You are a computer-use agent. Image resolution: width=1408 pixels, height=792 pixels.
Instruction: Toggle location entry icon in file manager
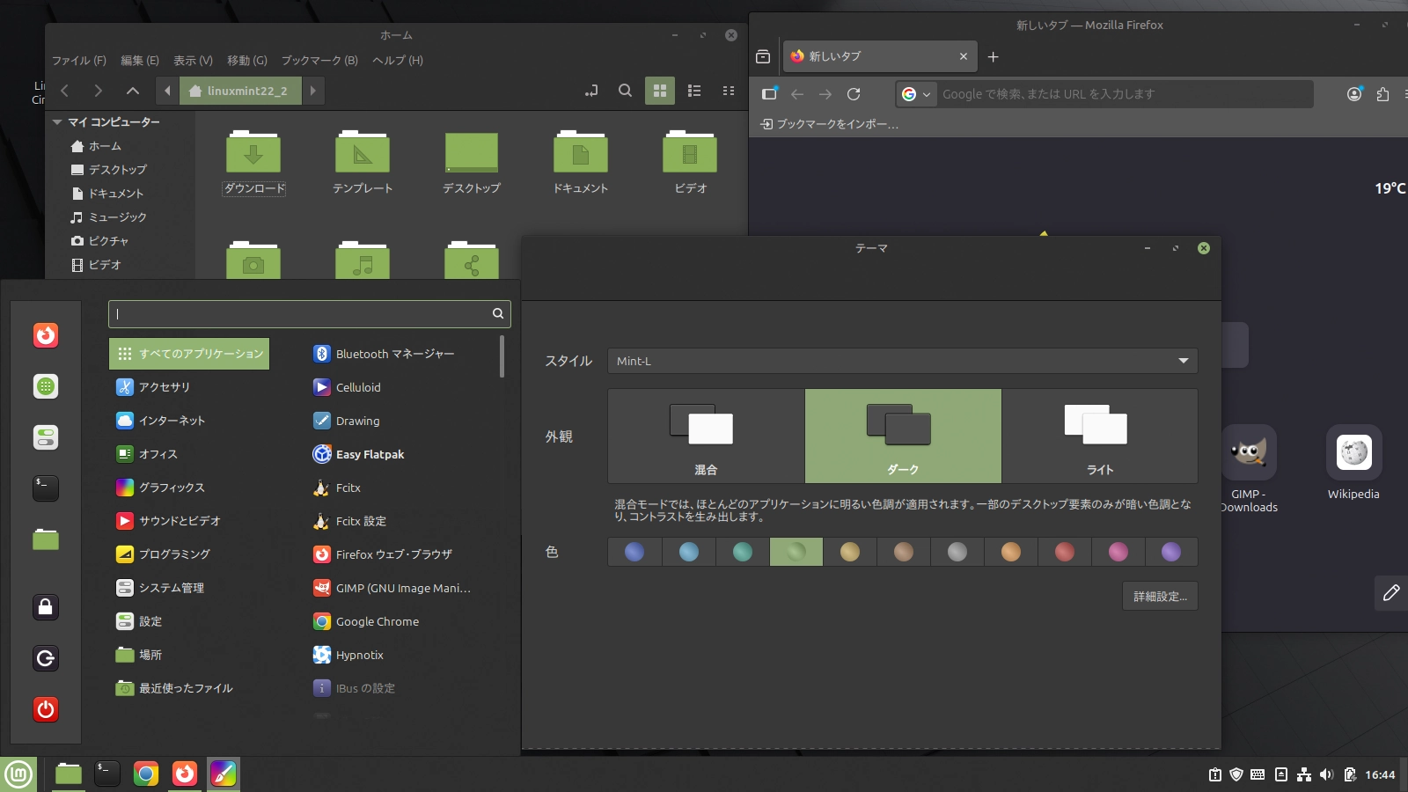click(591, 91)
